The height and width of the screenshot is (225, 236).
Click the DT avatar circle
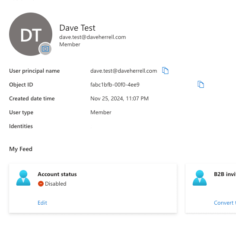(x=31, y=34)
